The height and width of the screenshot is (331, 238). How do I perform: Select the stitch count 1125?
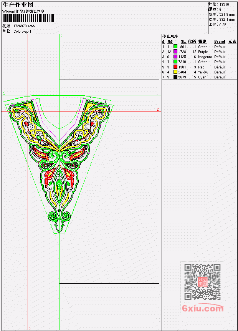click(x=182, y=57)
